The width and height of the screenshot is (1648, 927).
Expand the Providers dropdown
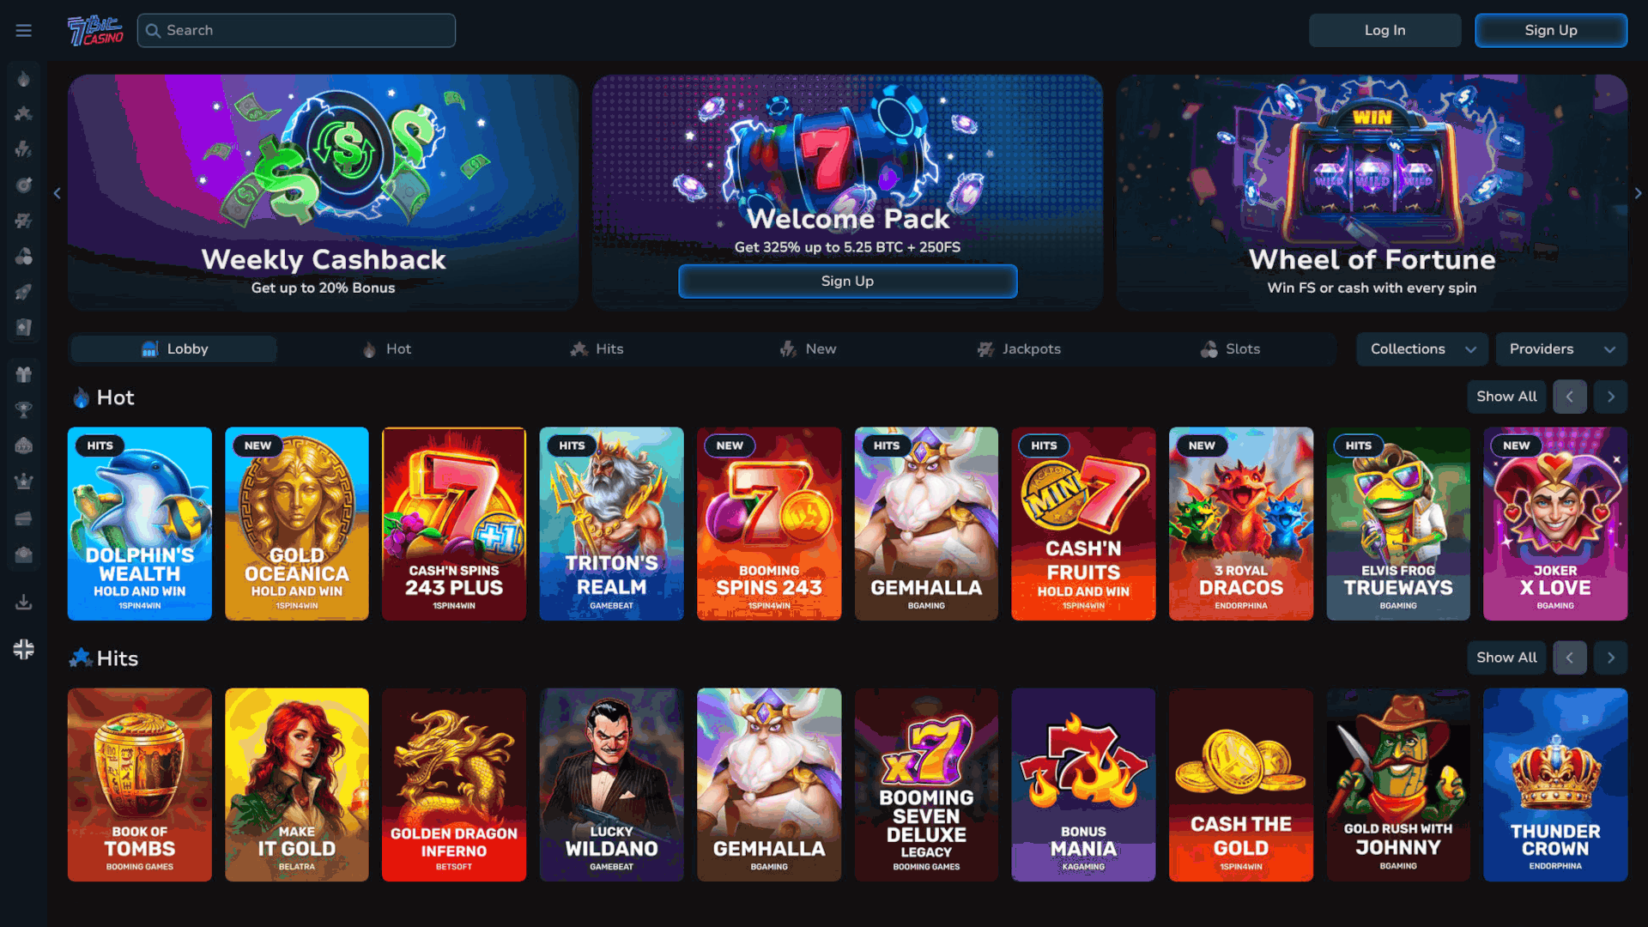1561,349
